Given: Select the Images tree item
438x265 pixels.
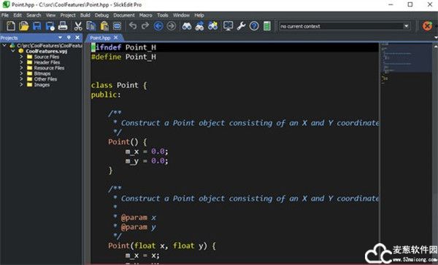Looking at the screenshot, I should coord(42,84).
